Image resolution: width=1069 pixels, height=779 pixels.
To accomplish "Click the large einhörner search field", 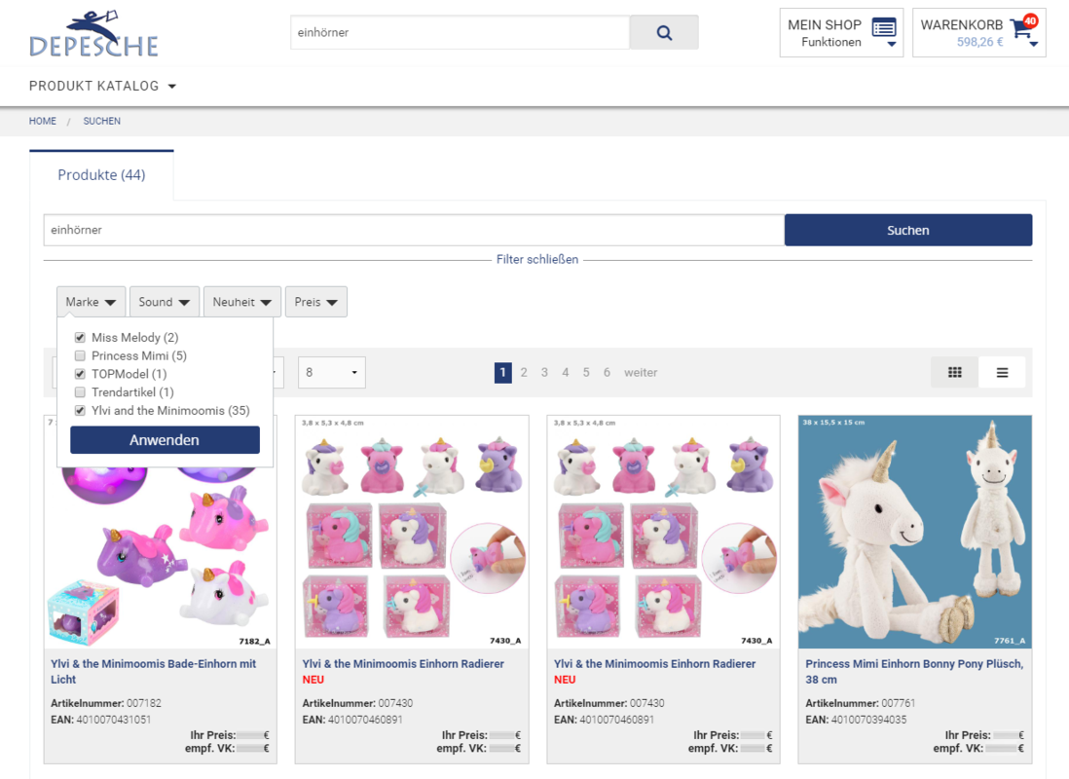I will 414,231.
